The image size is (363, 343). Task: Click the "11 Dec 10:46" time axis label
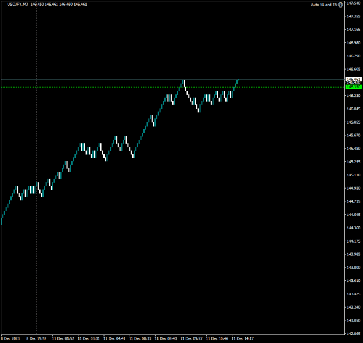[x=217, y=338]
